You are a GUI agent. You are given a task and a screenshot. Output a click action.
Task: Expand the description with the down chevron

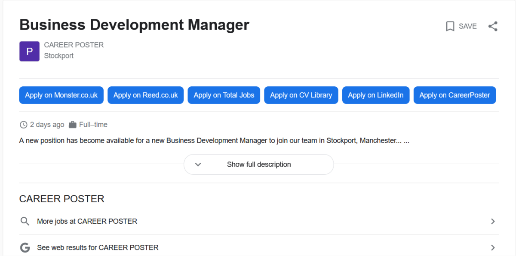pyautogui.click(x=198, y=165)
